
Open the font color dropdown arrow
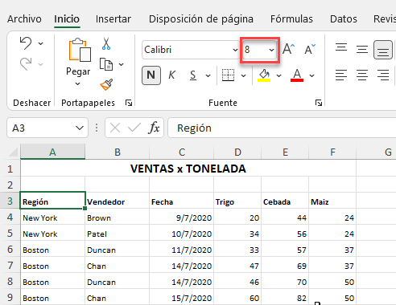311,75
